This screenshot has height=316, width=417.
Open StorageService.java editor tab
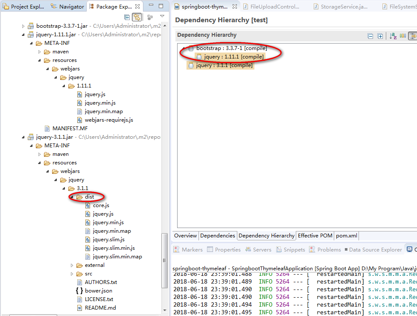pos(341,7)
